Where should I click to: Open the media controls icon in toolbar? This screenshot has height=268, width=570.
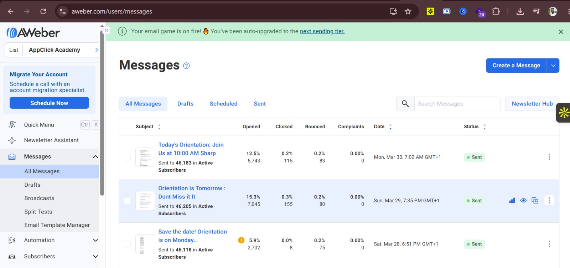537,11
